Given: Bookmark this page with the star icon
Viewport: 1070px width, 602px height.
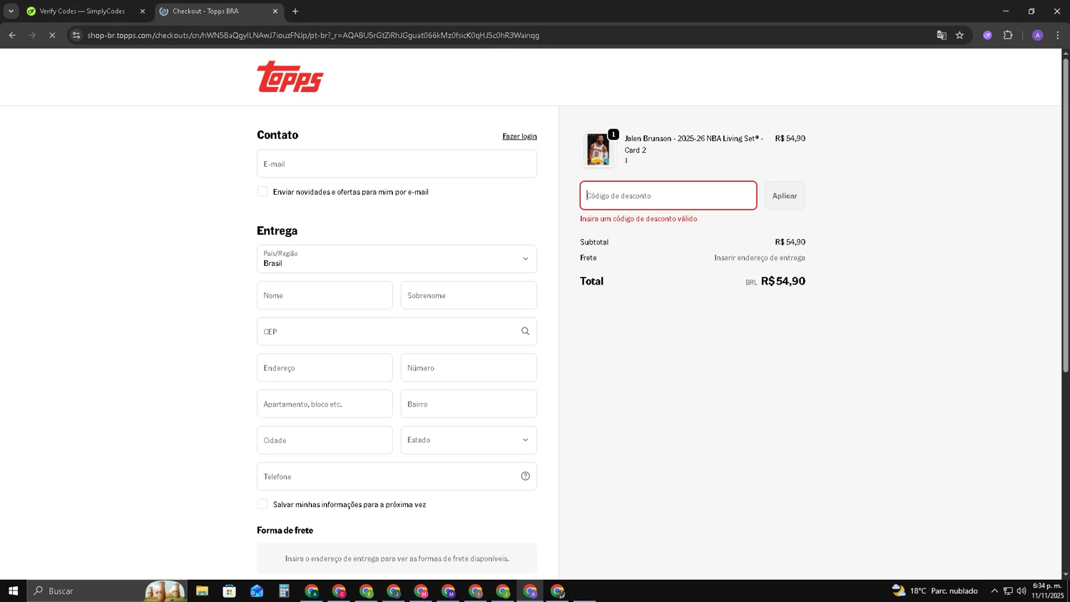Looking at the screenshot, I should point(959,35).
